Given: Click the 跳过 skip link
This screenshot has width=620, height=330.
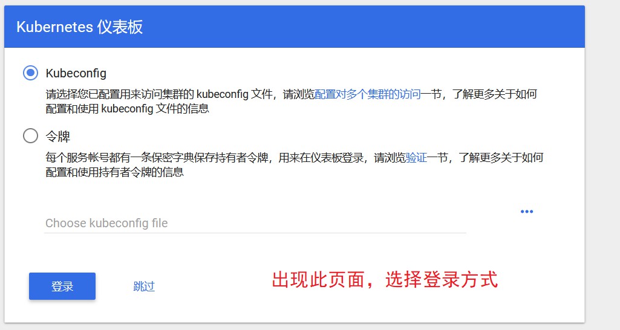Looking at the screenshot, I should tap(144, 286).
